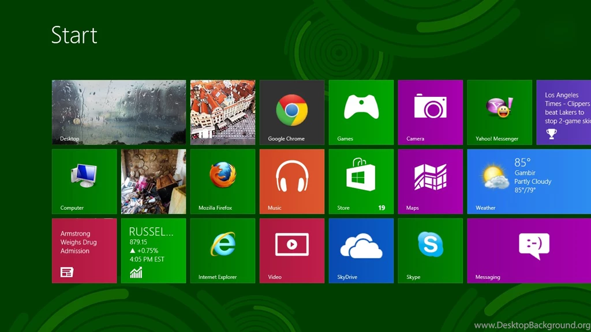Open the Weather tile showing Gambir
This screenshot has height=332, width=591.
529,182
